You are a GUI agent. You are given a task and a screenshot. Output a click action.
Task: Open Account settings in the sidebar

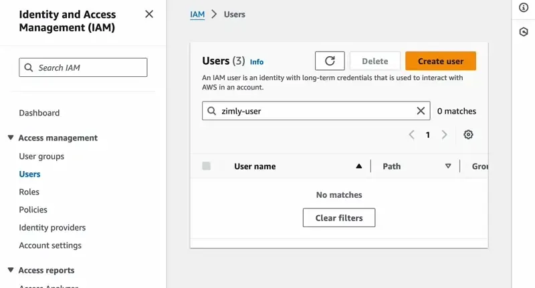tap(50, 245)
